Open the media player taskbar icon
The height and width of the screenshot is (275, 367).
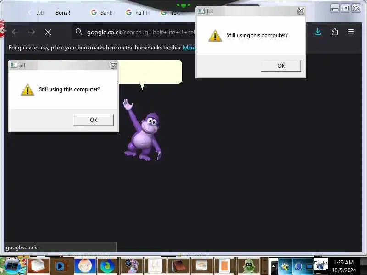(61, 266)
